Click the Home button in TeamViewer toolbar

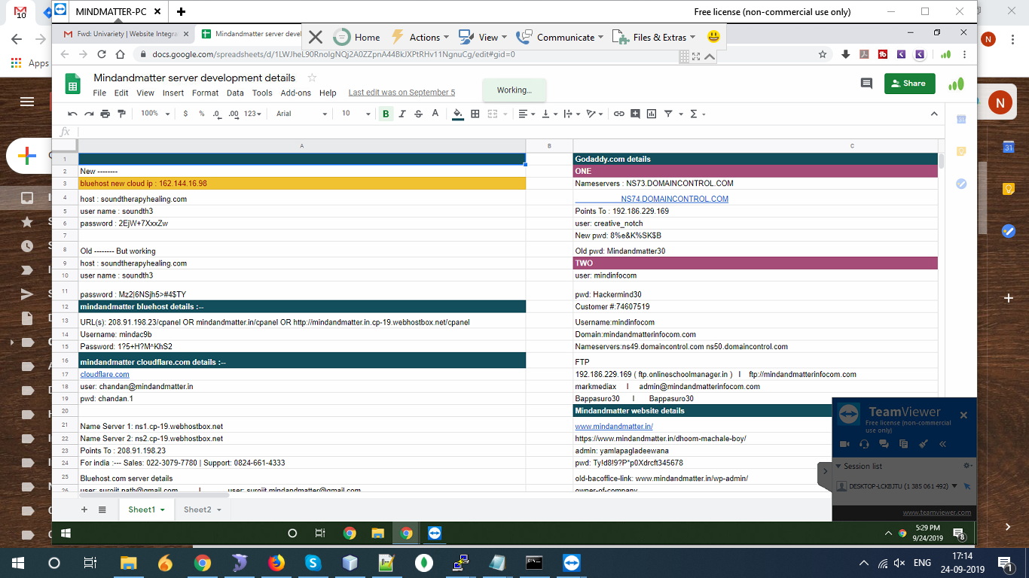[x=358, y=37]
